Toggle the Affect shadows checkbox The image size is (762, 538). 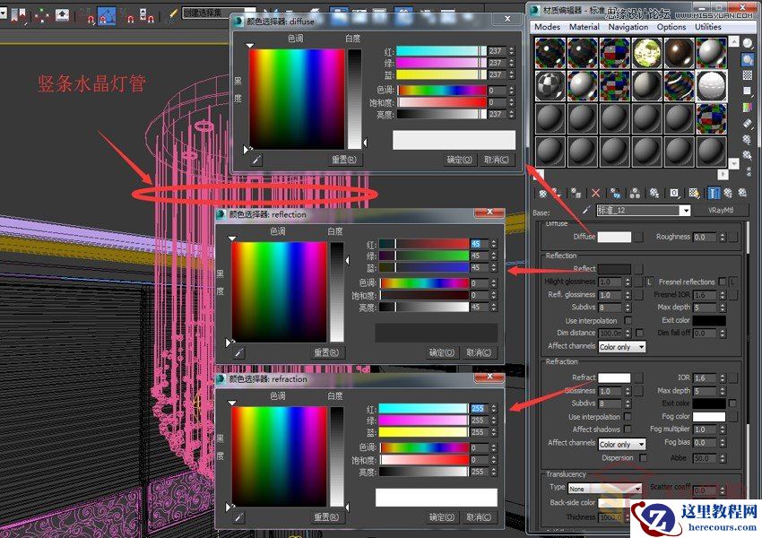[628, 430]
